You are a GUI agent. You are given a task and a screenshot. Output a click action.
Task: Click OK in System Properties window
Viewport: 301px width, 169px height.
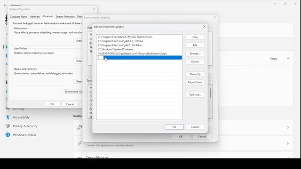52,104
